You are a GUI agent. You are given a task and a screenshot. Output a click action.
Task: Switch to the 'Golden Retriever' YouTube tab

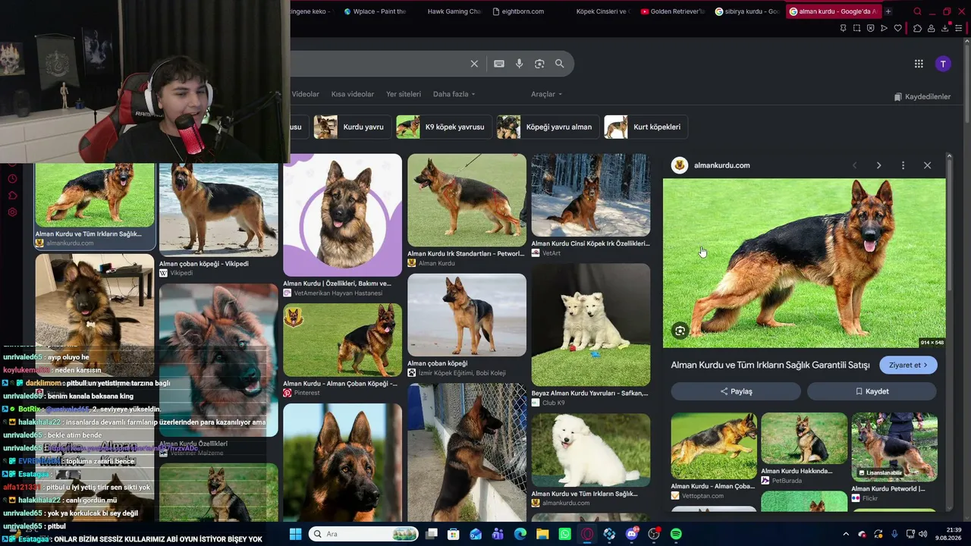click(672, 11)
